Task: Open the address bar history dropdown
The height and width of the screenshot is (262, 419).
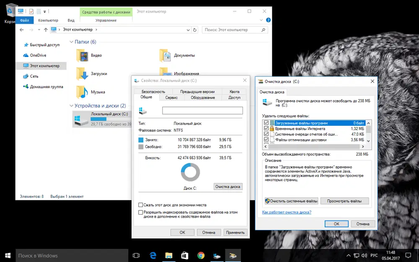Action: point(188,30)
